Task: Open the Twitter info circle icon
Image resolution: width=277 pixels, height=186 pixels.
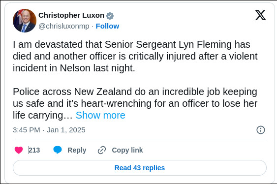Action: tap(261, 130)
